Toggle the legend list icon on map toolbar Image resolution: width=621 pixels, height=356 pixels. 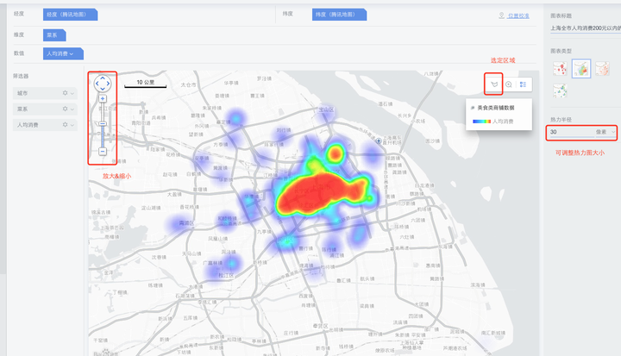coord(523,84)
